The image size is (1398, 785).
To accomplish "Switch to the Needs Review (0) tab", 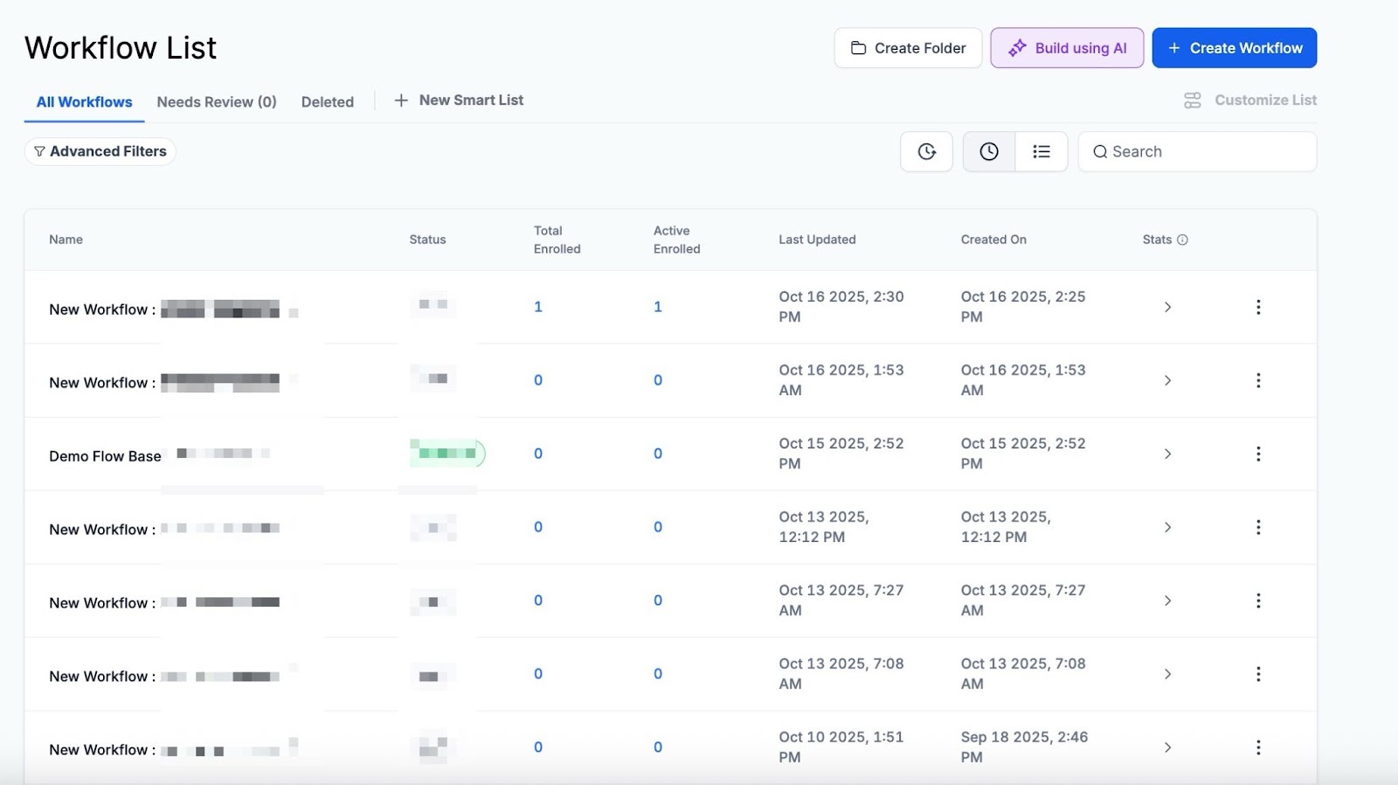I will [x=217, y=102].
